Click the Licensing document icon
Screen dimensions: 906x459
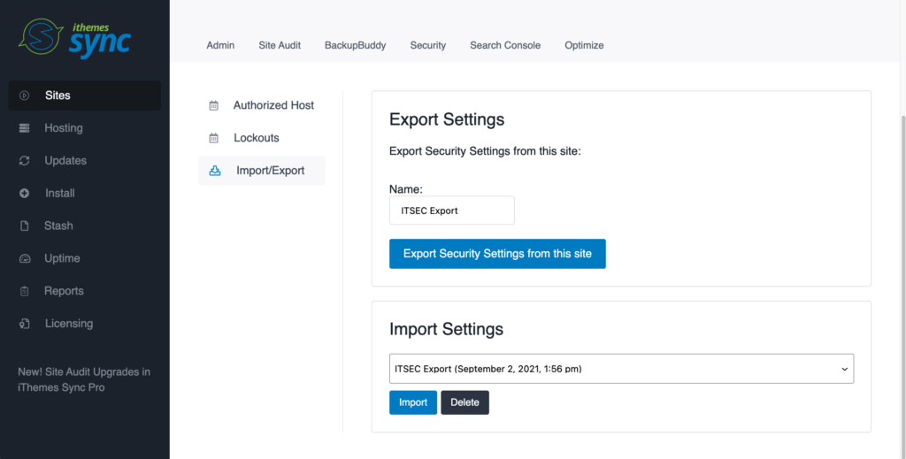24,324
